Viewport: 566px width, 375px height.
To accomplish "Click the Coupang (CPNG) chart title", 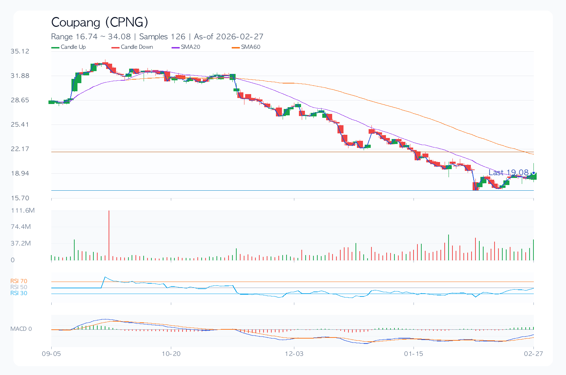I will coord(99,22).
